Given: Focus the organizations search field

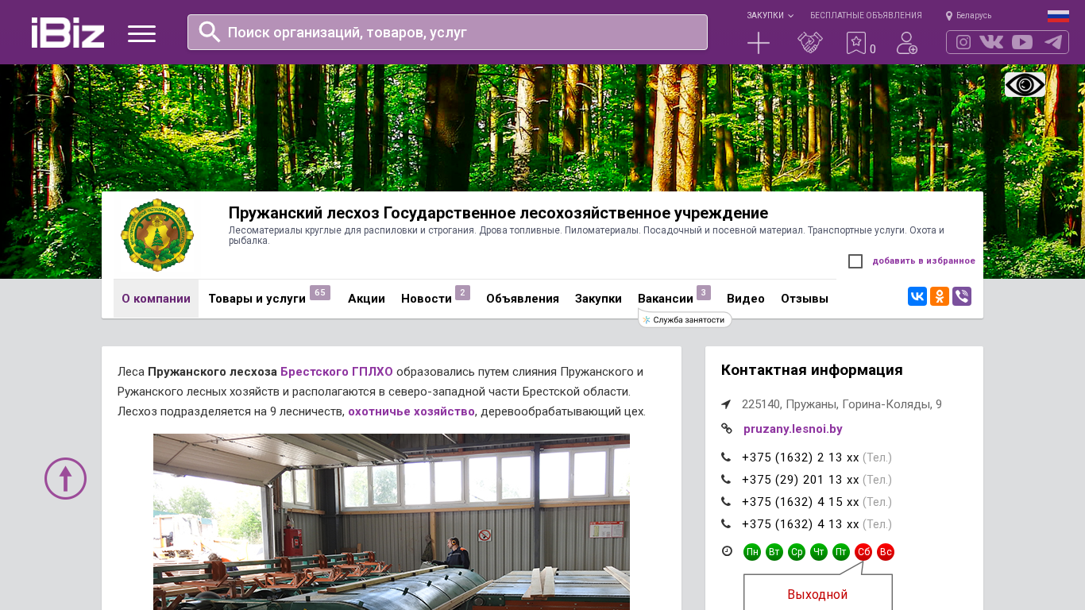Looking at the screenshot, I should tap(447, 32).
